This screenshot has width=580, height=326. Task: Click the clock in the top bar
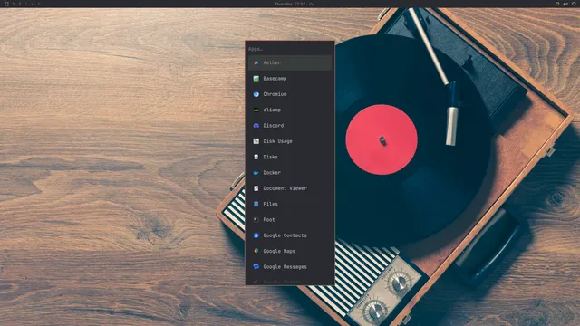[290, 4]
